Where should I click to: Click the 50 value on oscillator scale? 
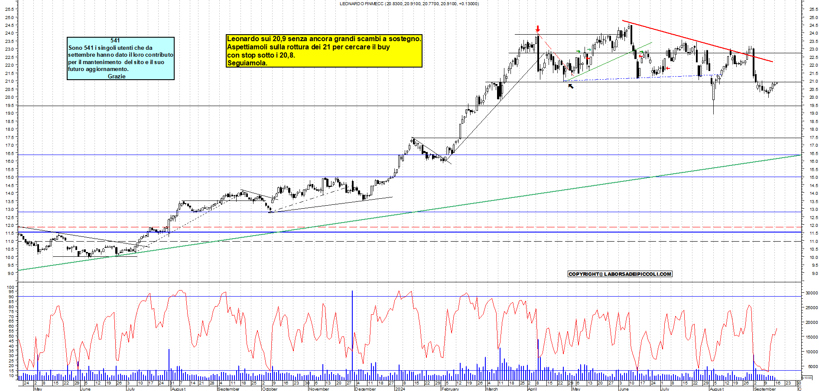[x=12, y=336]
